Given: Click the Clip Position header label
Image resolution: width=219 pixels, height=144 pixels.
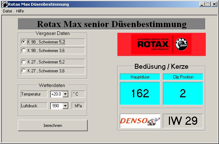Looking at the screenshot, I should (183, 77).
